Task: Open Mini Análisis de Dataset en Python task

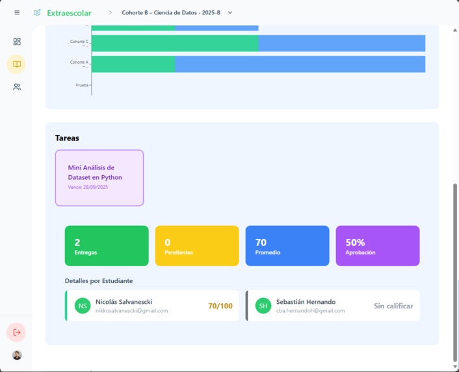Action: [99, 178]
